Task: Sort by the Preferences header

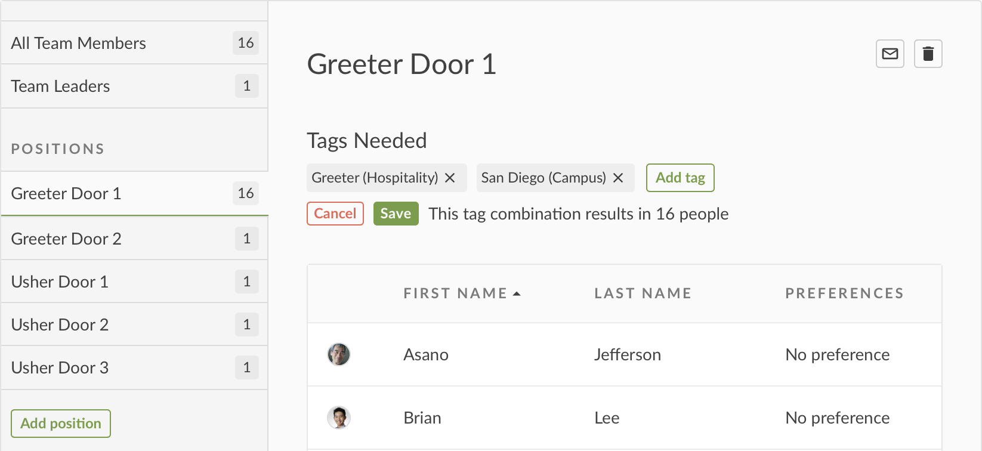Action: click(x=844, y=294)
